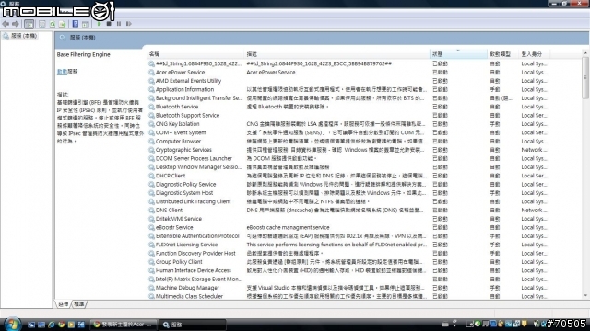Toggle the Show/Hide Action Pane toolbar icon
This screenshot has height=331, width=590.
86,24
